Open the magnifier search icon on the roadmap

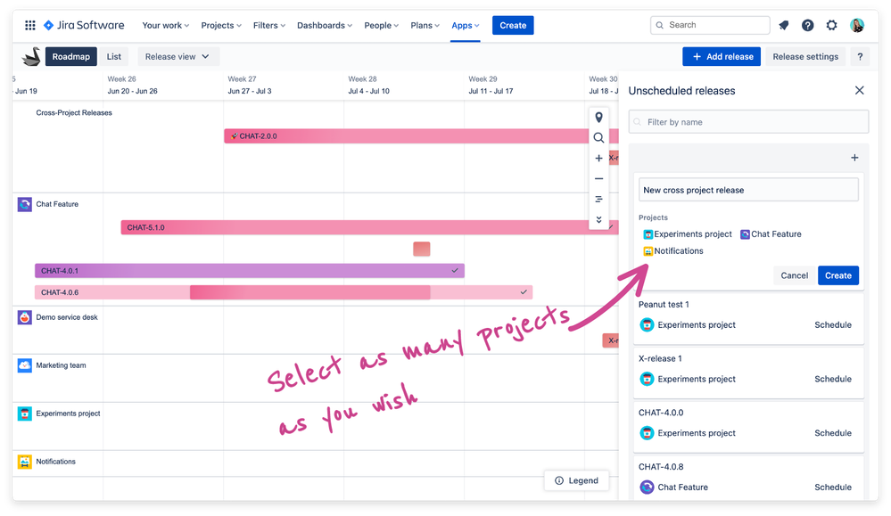[x=598, y=137]
